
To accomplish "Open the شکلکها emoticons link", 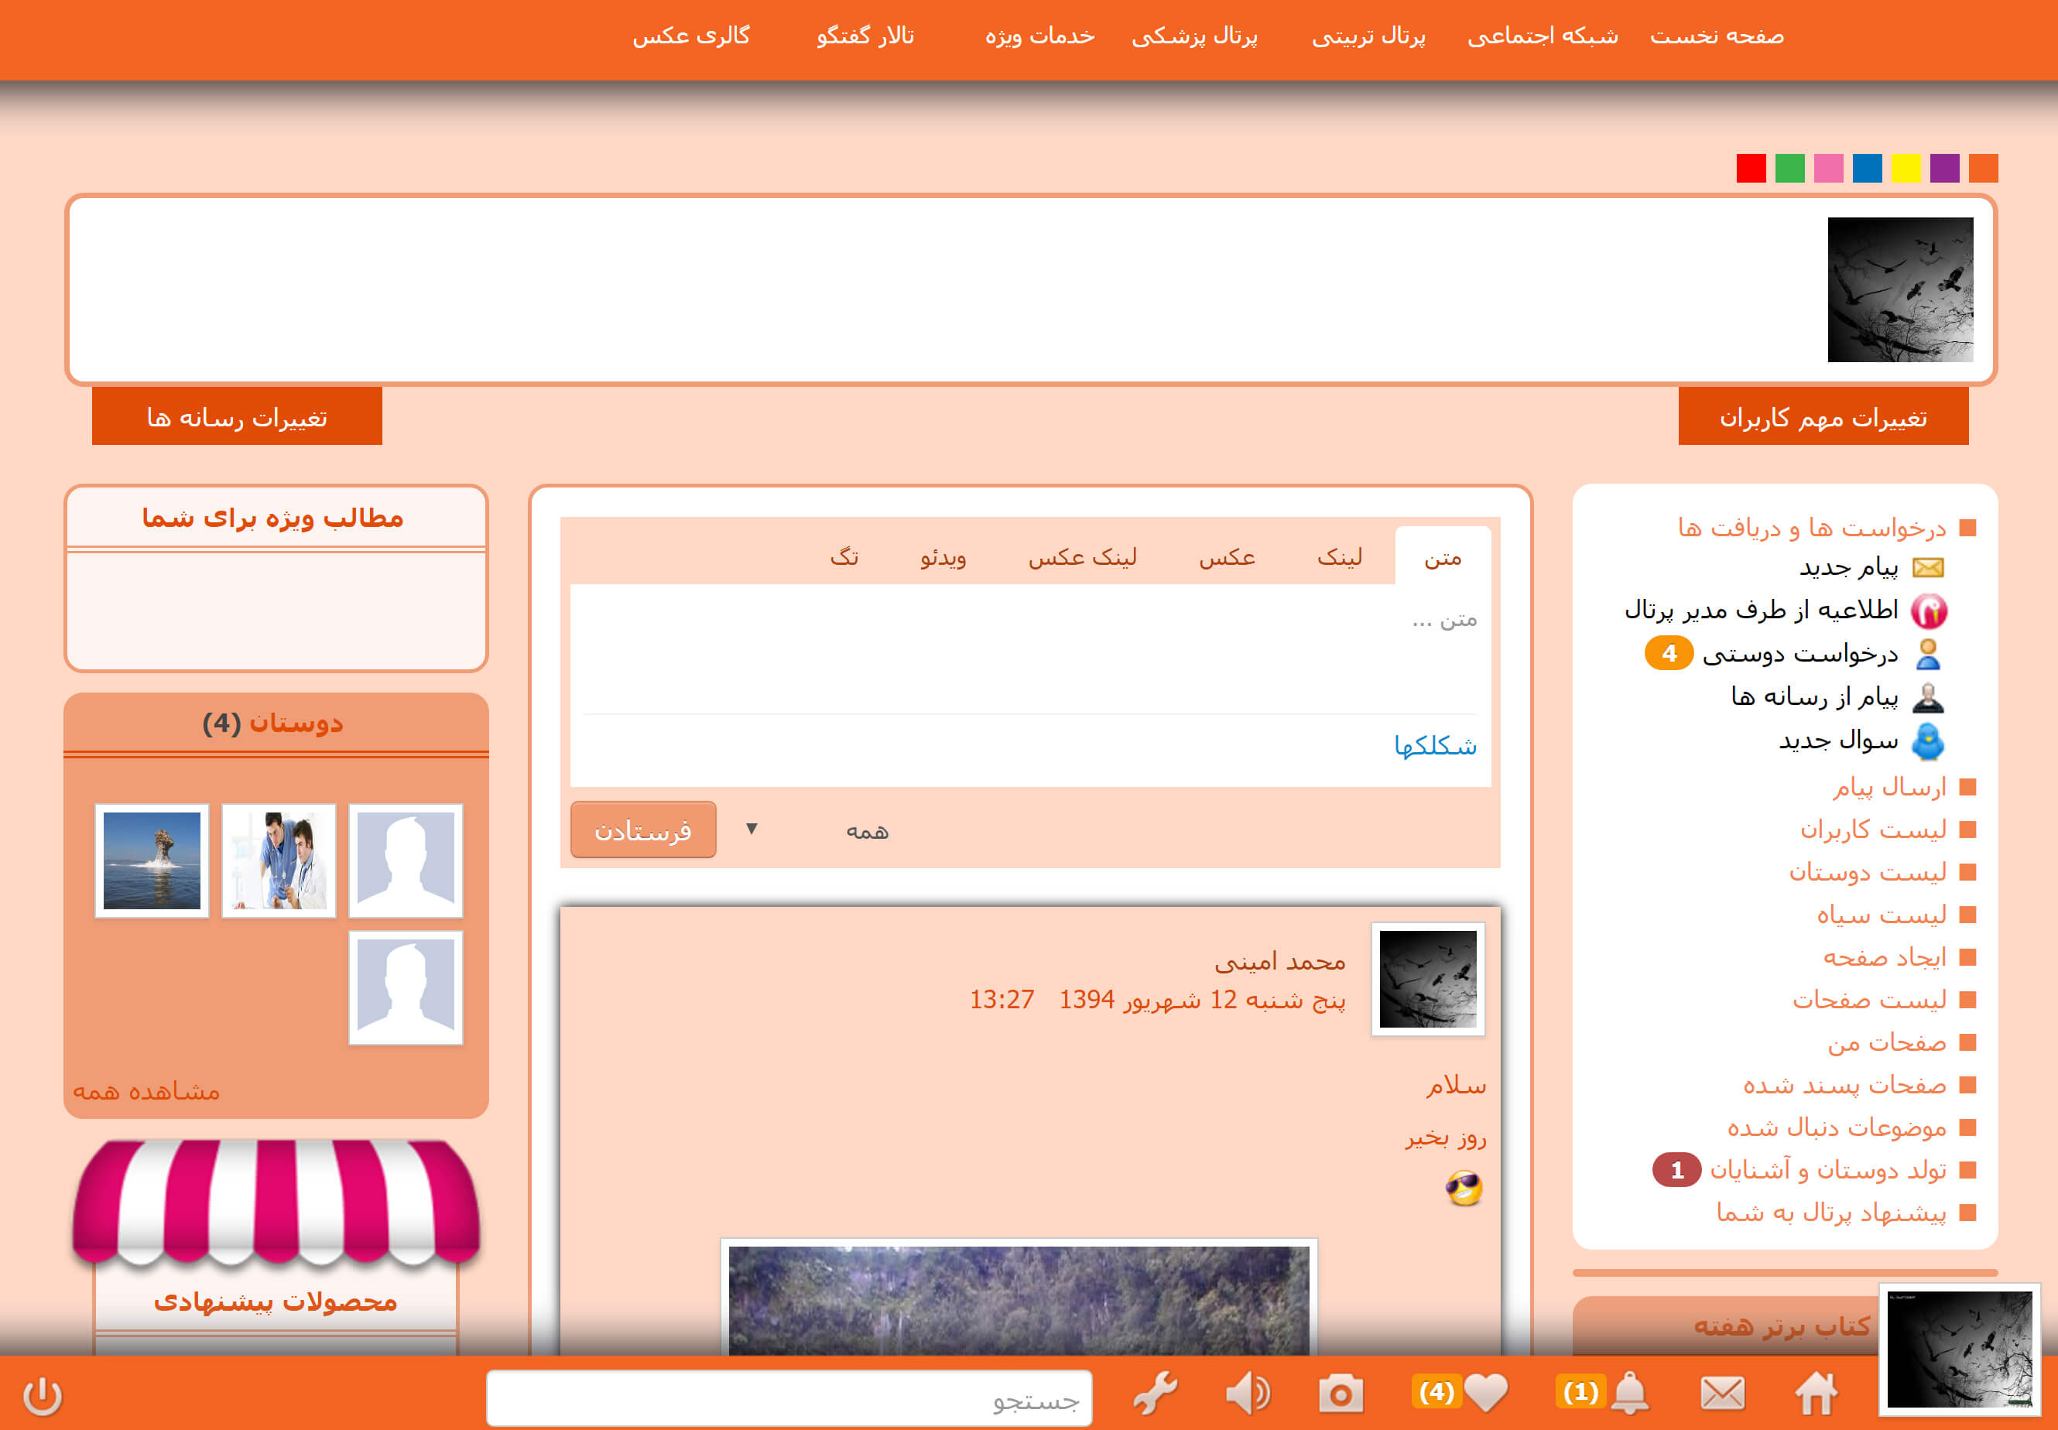I will point(1434,745).
